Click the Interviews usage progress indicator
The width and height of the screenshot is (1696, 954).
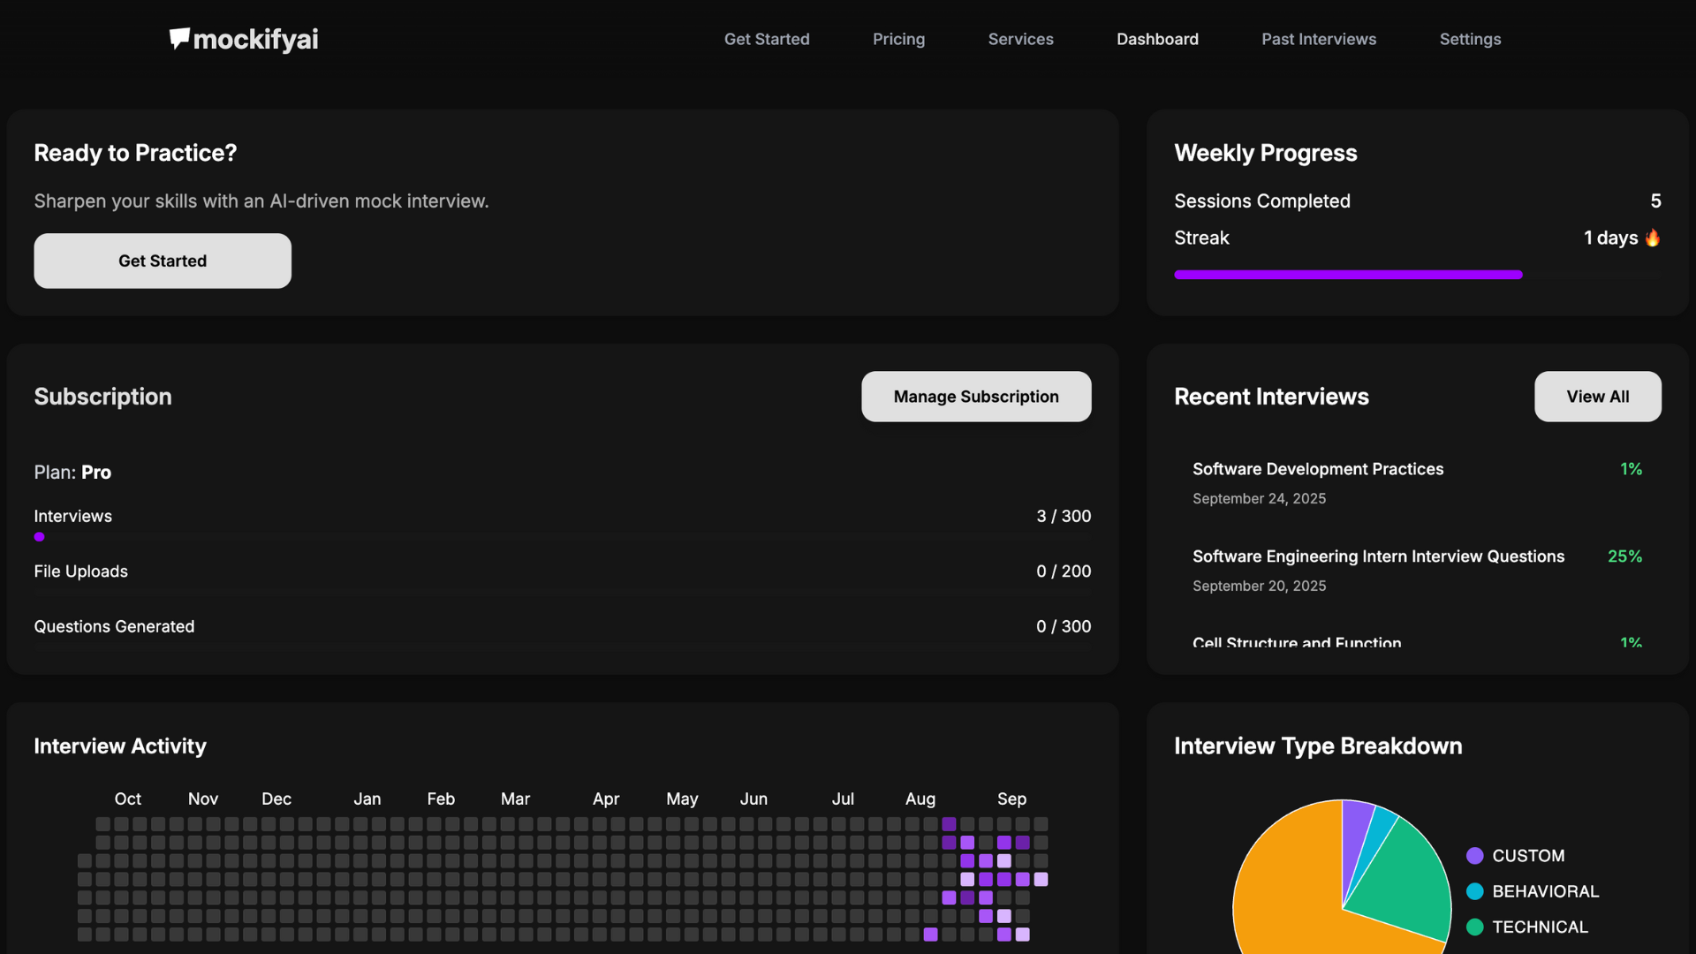point(39,537)
